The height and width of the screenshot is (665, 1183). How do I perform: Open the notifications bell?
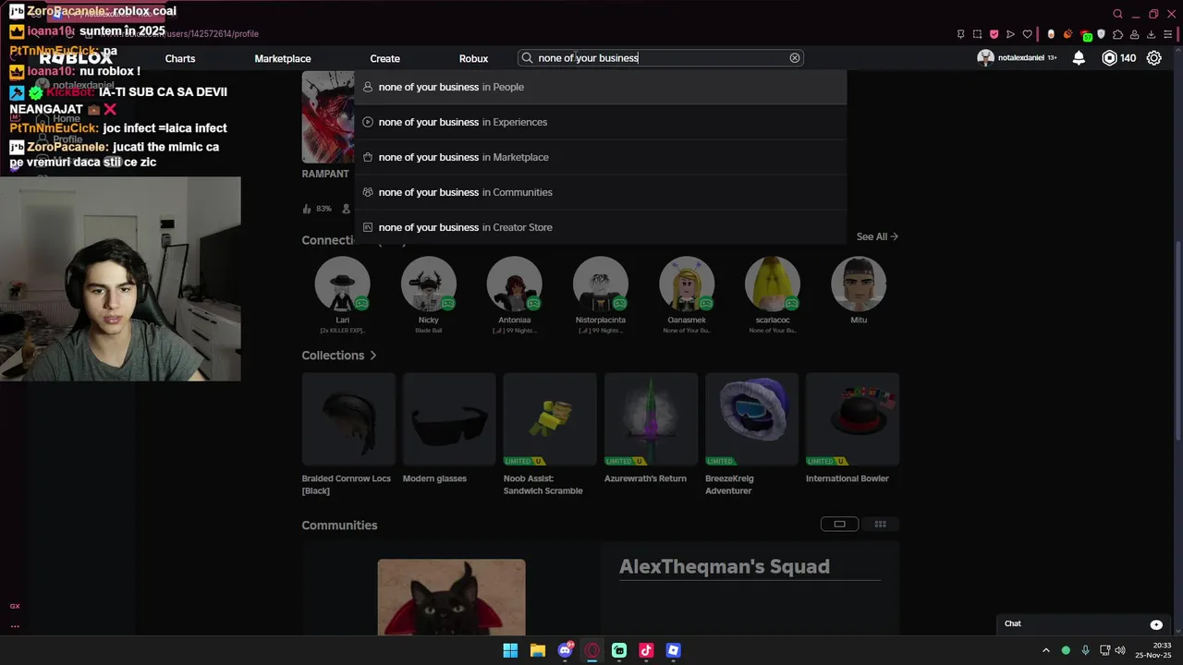1079,57
